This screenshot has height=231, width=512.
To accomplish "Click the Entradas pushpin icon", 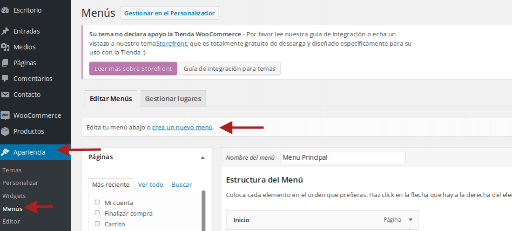I will 5,31.
